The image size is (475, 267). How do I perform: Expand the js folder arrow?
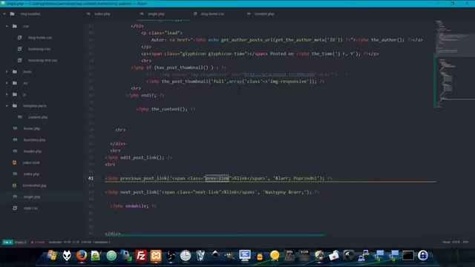[x=7, y=94]
